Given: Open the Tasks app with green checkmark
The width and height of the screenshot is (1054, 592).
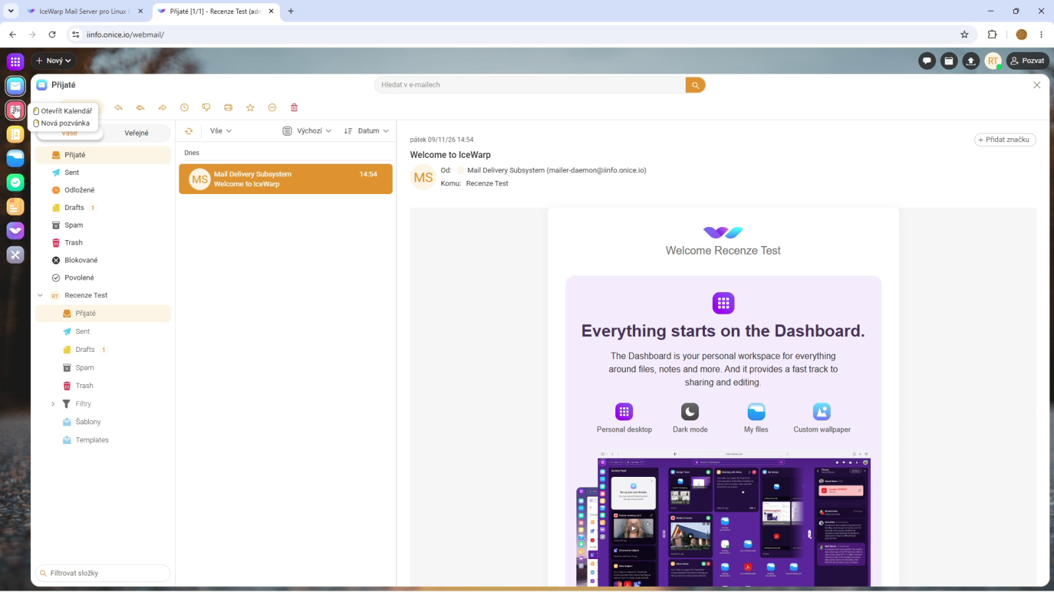Looking at the screenshot, I should [15, 182].
